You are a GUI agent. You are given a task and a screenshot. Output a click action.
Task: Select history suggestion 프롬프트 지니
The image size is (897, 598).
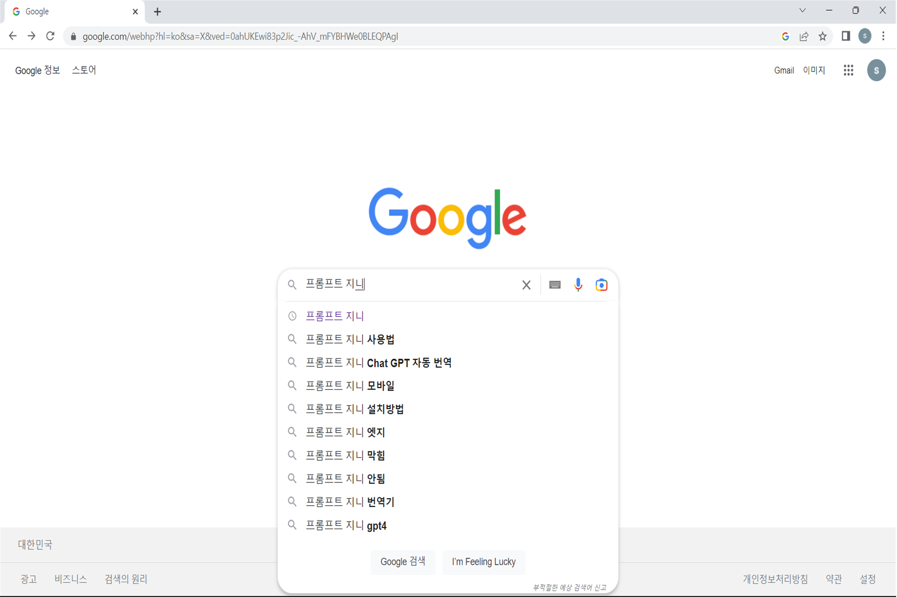point(447,316)
